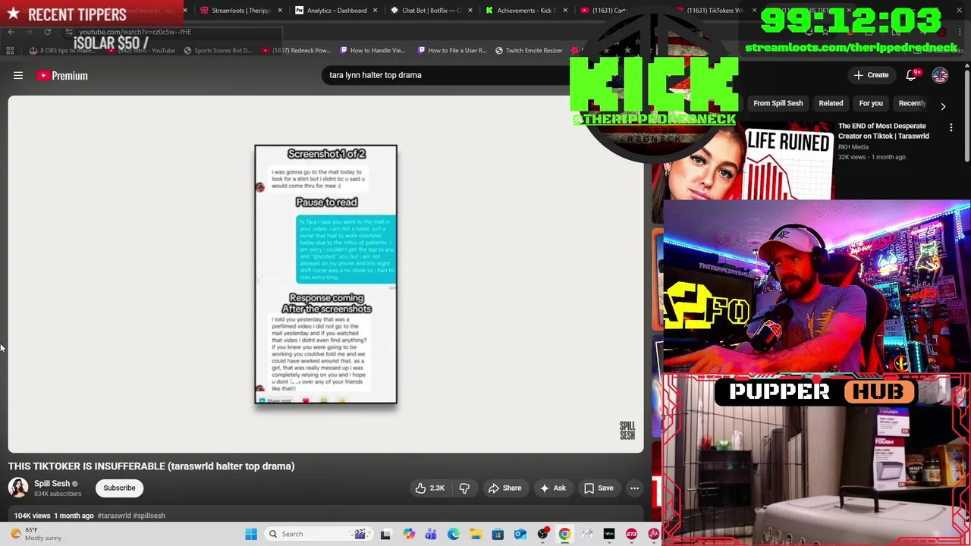Select the From Spill Sesh chip
This screenshot has width=971, height=546.
pos(778,103)
